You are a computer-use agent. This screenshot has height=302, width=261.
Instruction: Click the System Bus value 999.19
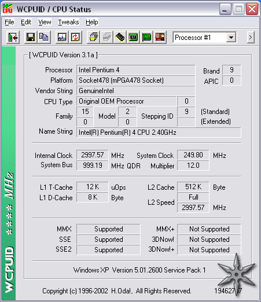coord(93,165)
